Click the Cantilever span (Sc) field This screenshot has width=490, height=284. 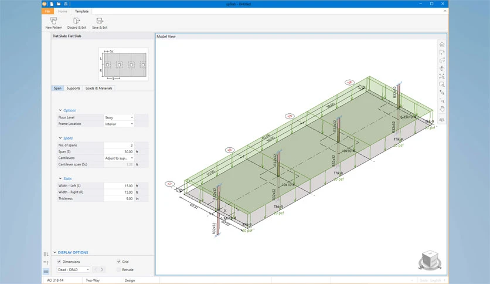click(119, 164)
